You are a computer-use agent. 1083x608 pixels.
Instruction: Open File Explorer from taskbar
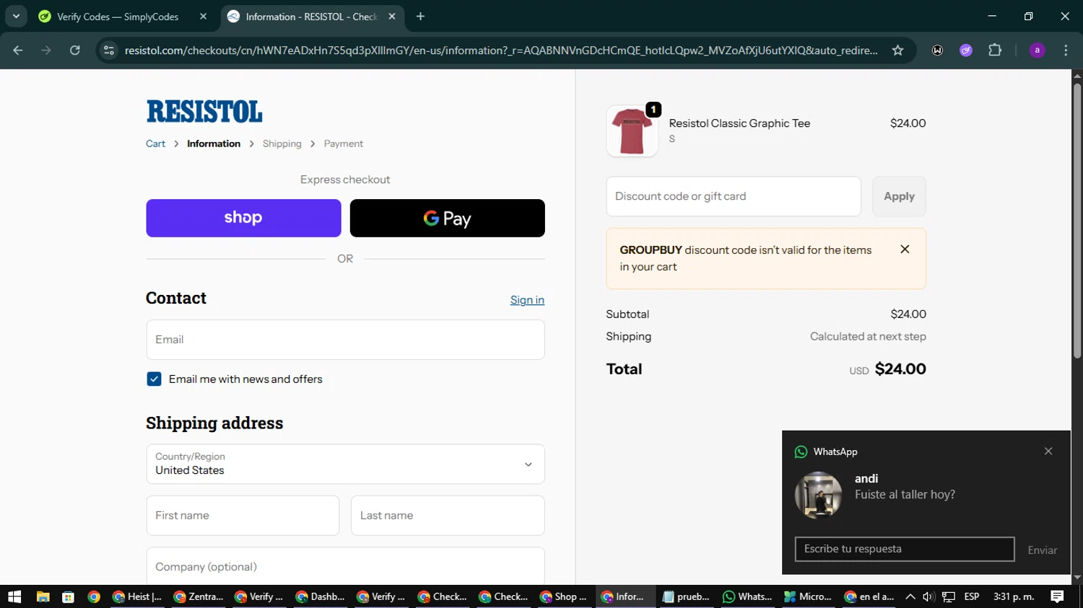coord(43,596)
